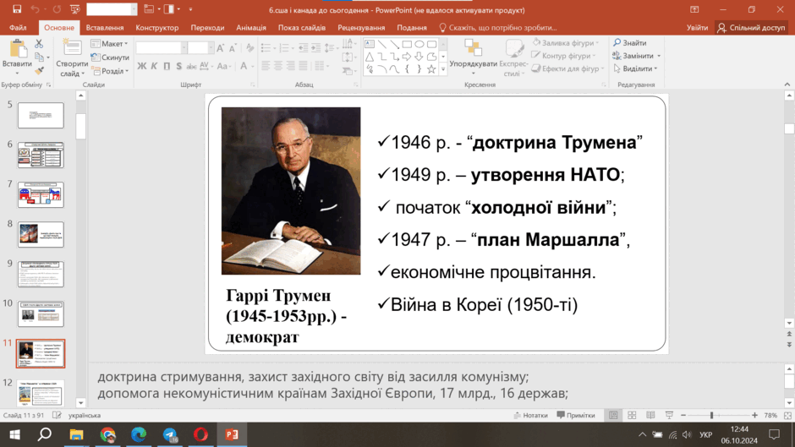Click the Increase Indent icon
The height and width of the screenshot is (447, 795).
pyautogui.click(x=315, y=48)
